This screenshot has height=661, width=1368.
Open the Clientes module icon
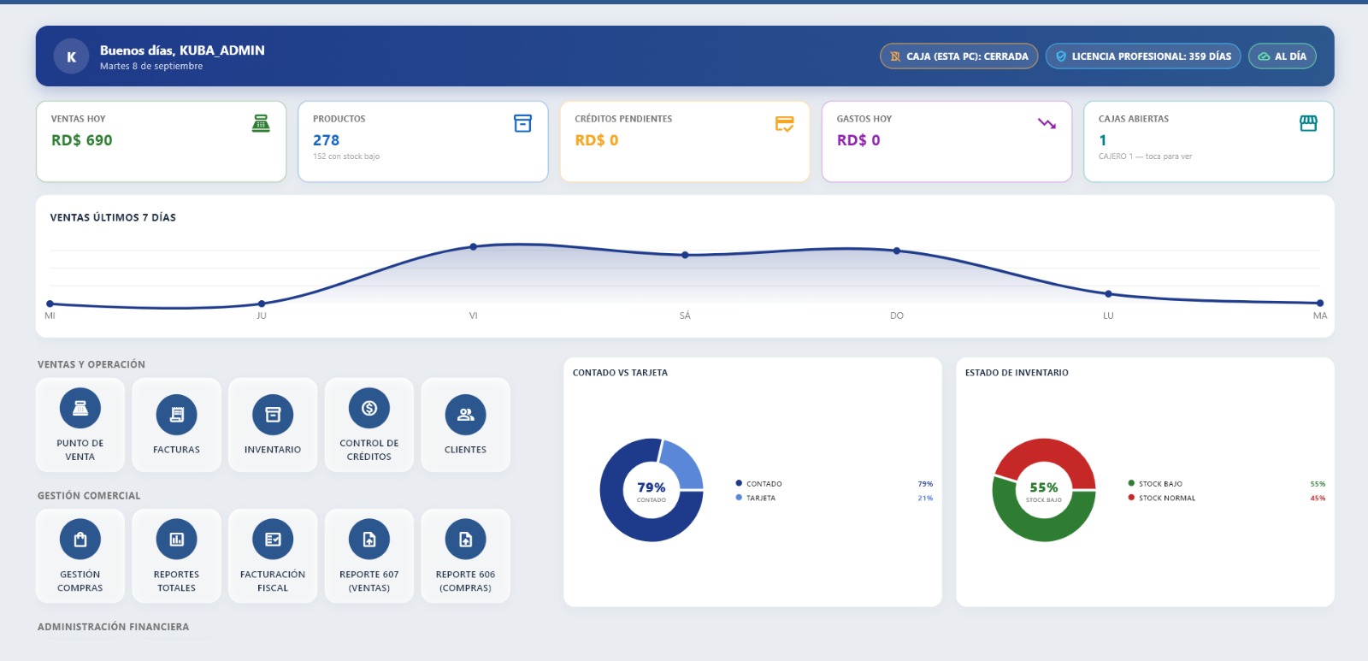(466, 415)
